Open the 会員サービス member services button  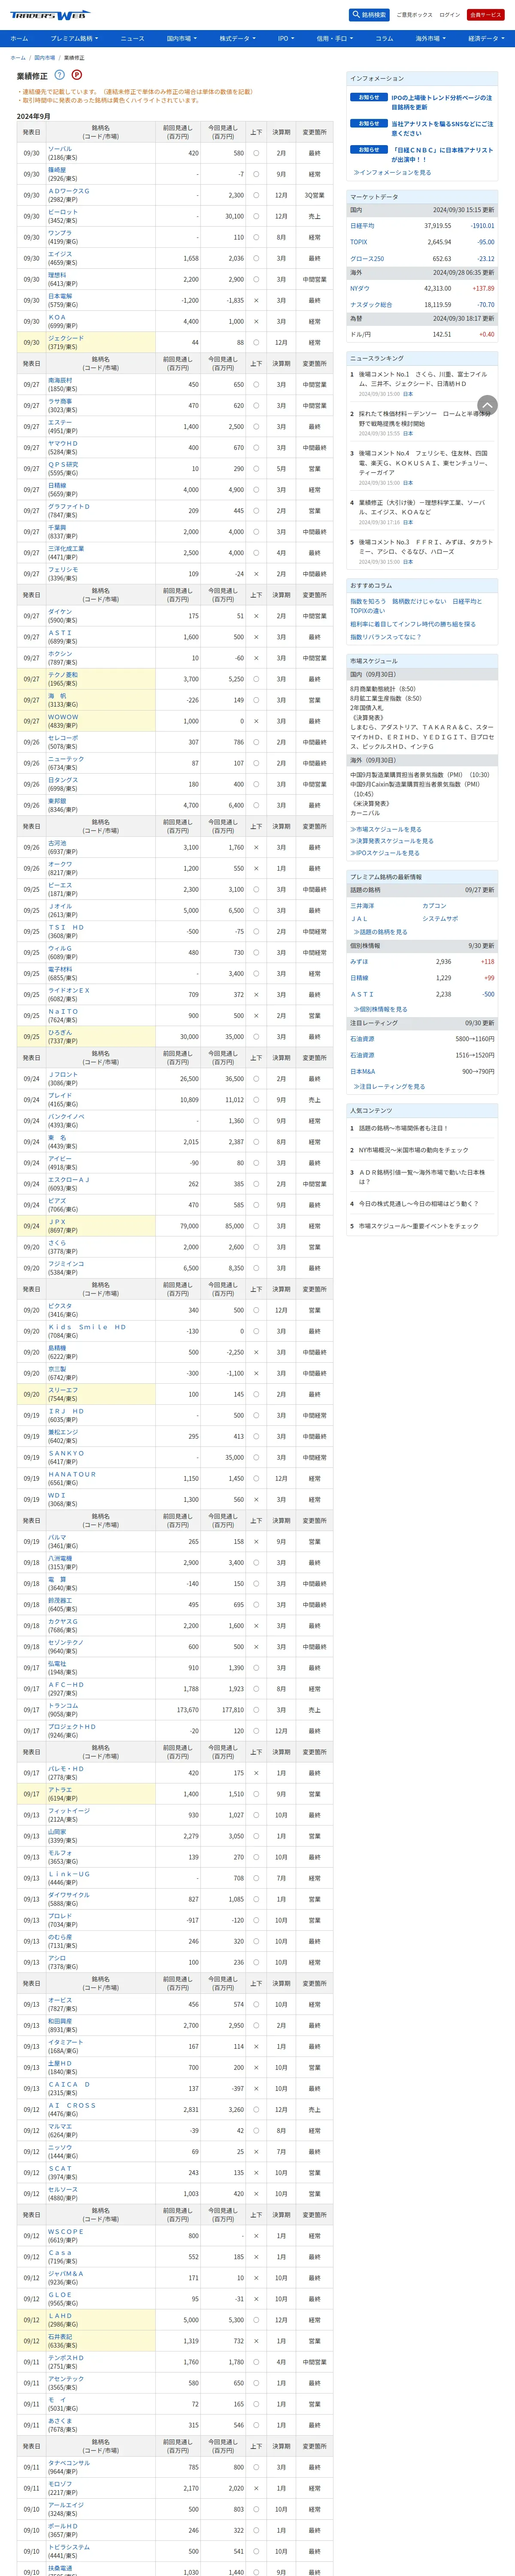(486, 15)
